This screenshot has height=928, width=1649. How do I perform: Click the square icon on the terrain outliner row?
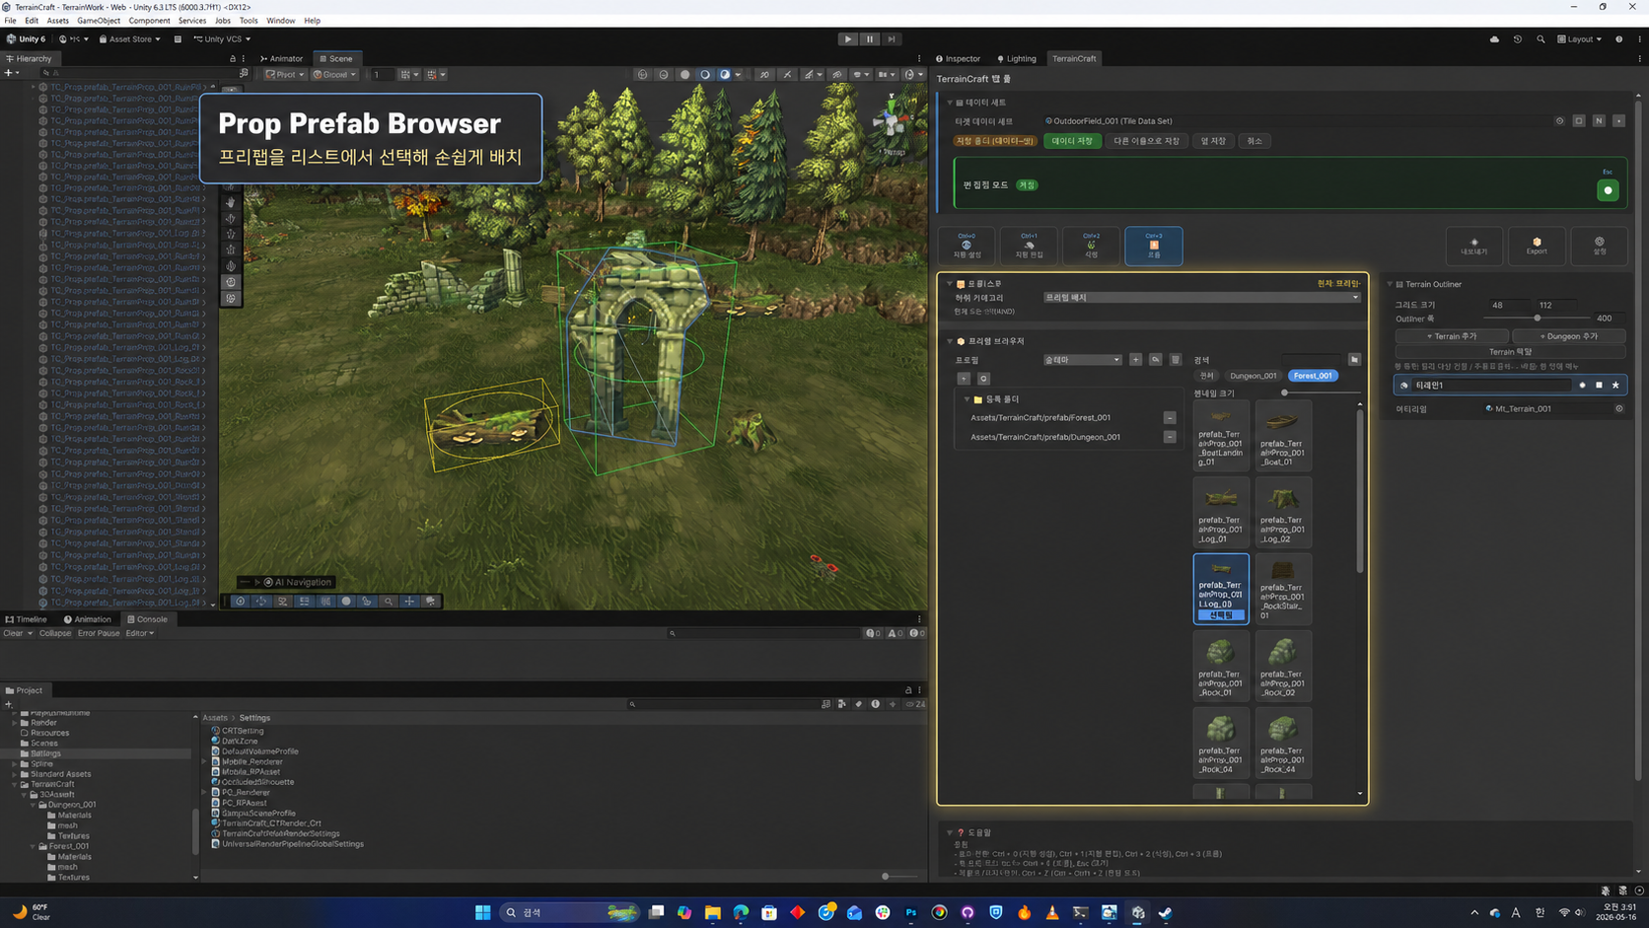(x=1599, y=386)
